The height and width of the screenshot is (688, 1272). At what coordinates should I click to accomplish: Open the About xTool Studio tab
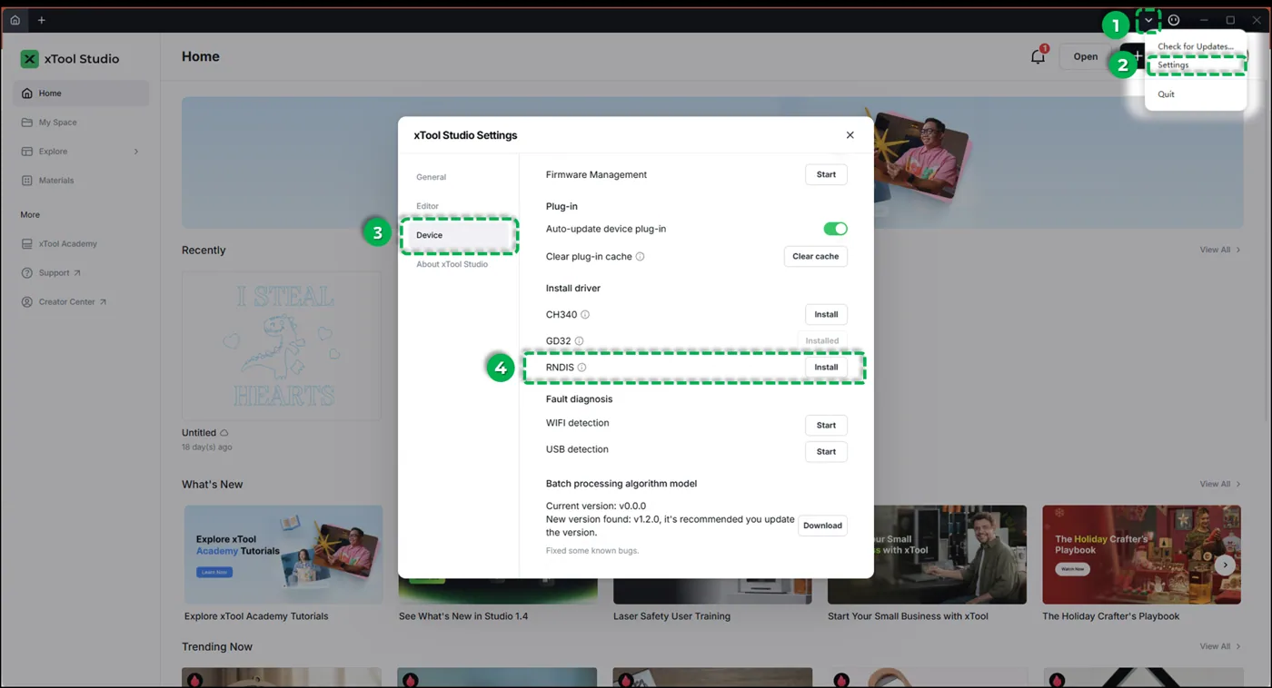452,264
